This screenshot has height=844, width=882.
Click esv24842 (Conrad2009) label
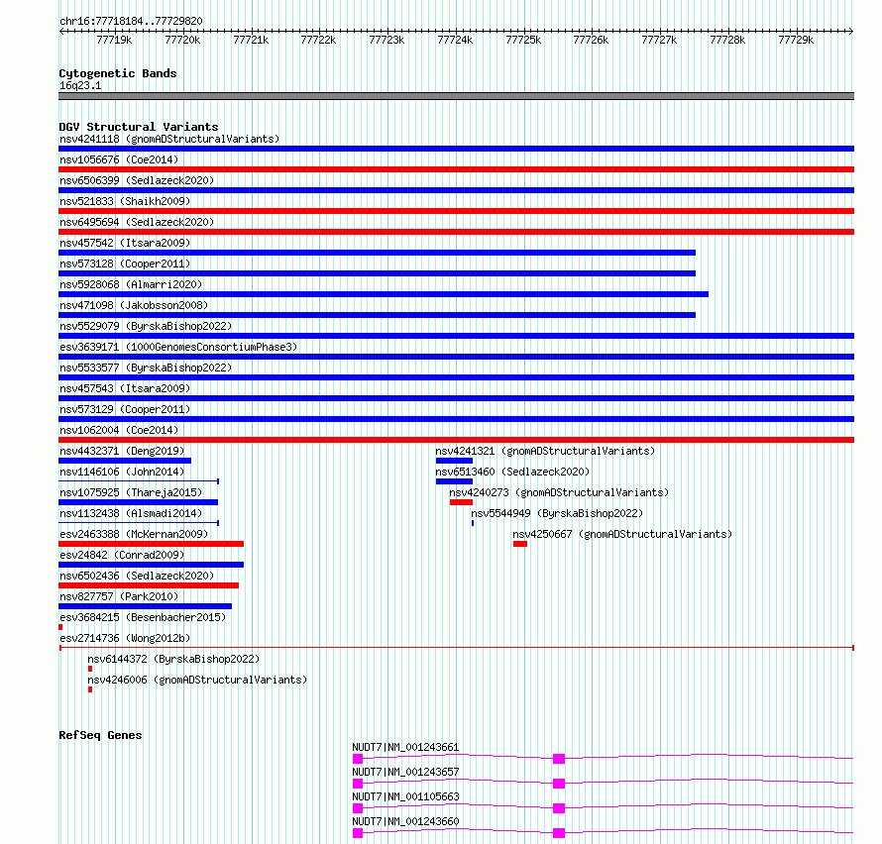coord(122,555)
